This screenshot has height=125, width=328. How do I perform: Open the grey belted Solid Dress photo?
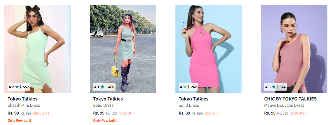(x=123, y=49)
